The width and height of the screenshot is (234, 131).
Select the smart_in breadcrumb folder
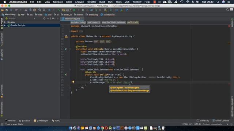[x=66, y=15]
